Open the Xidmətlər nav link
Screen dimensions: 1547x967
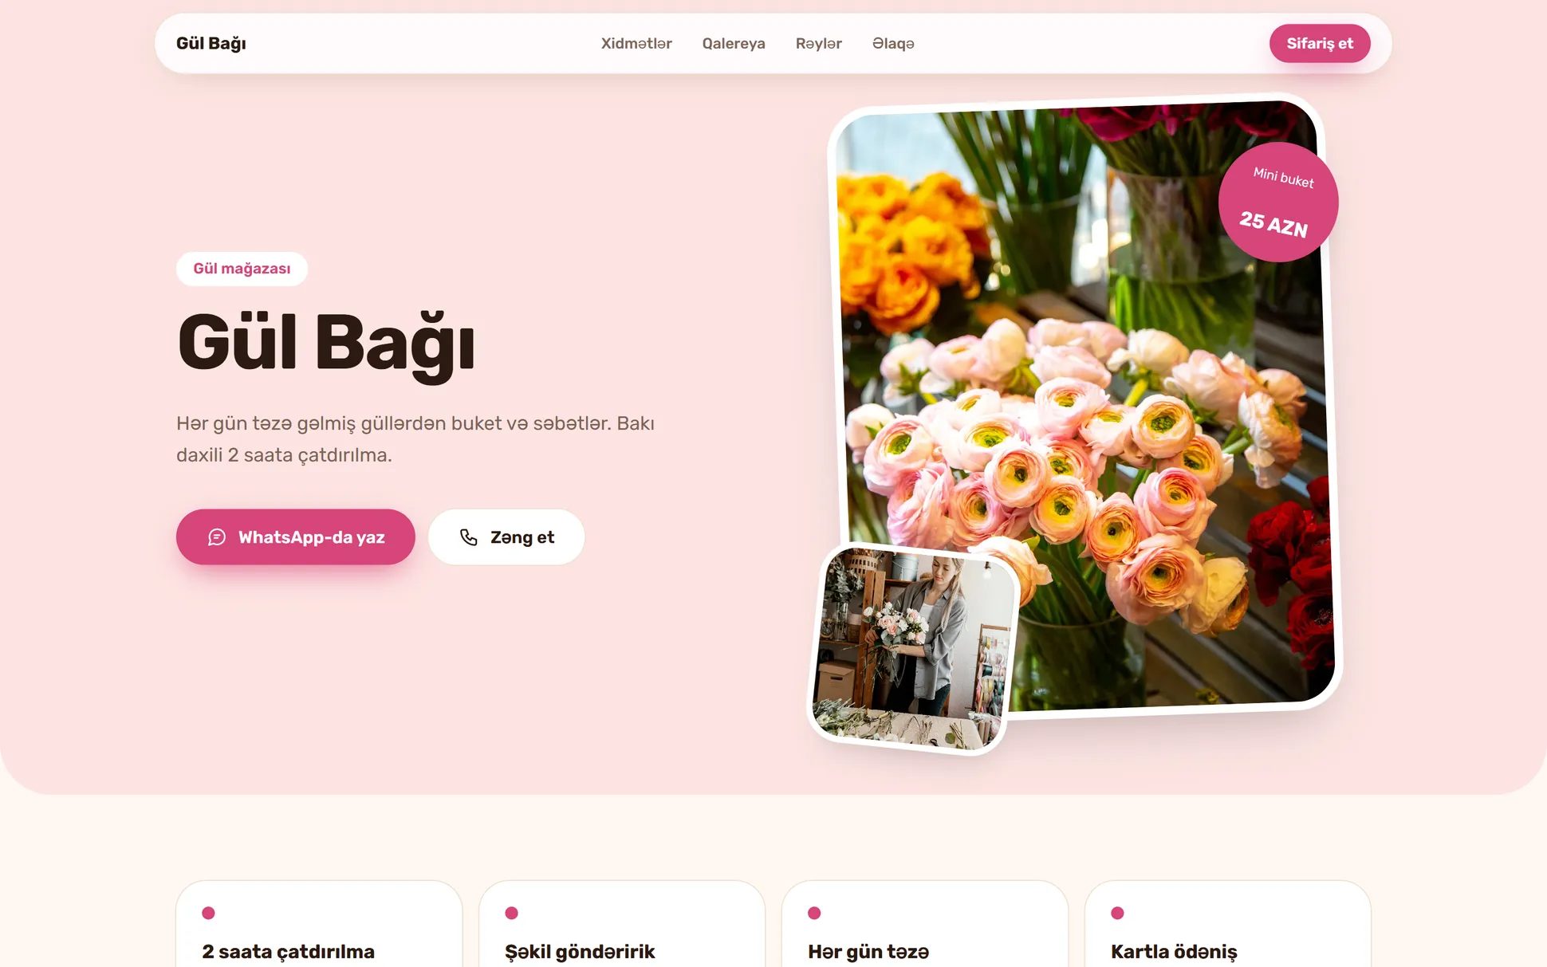pyautogui.click(x=636, y=43)
